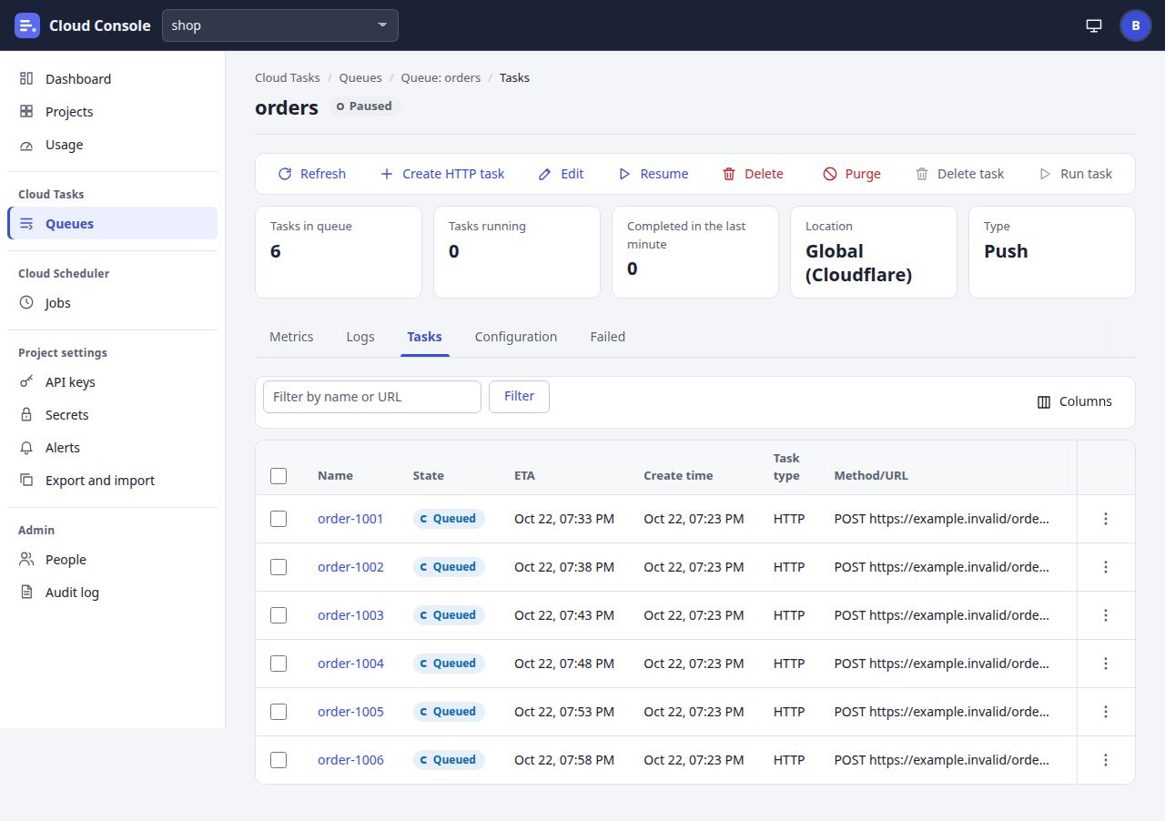Open row actions menu for order-1003
1165x821 pixels.
point(1106,615)
